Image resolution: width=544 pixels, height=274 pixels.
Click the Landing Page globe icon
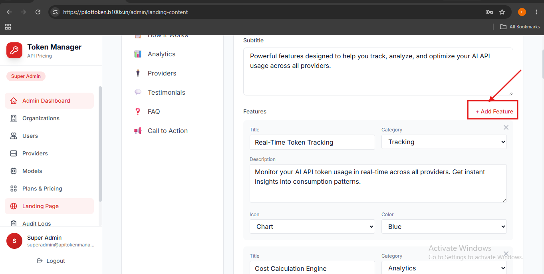(14, 206)
